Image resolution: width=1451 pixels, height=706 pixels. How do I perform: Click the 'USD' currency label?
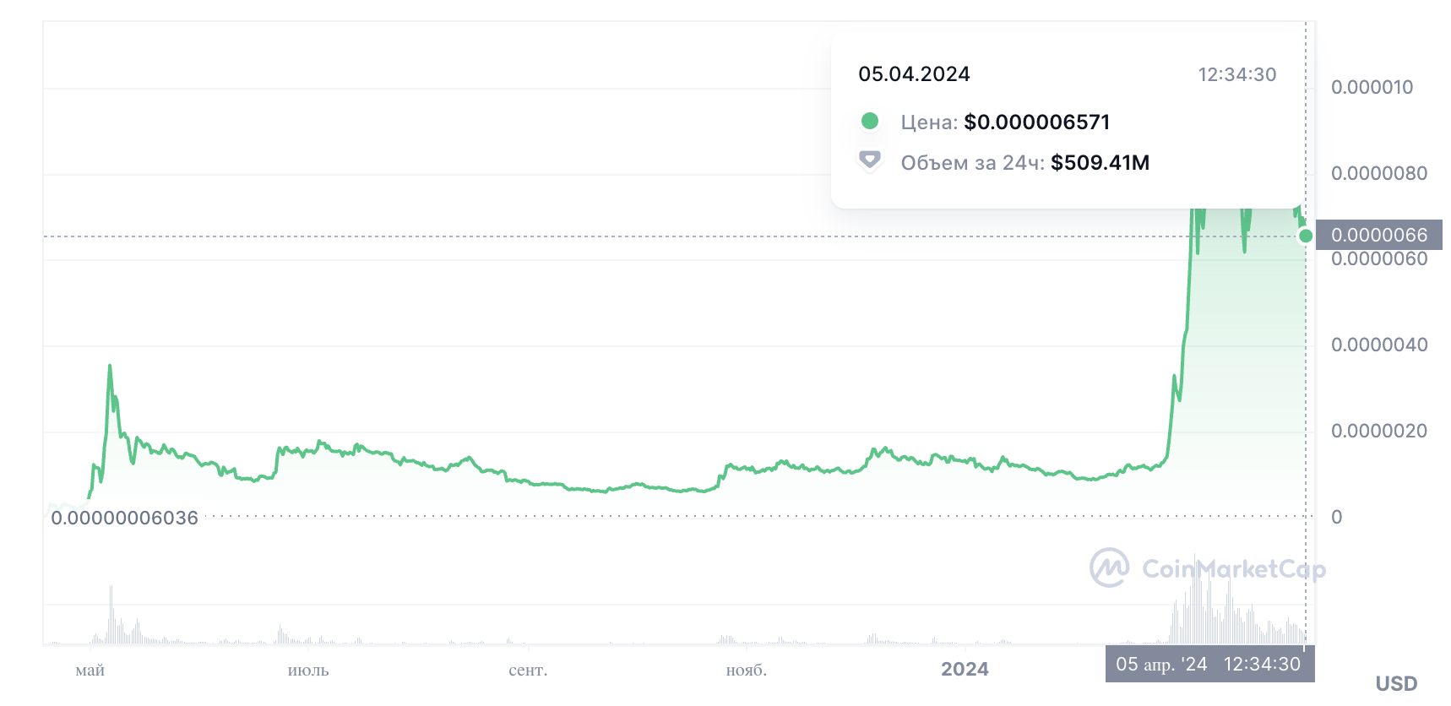pos(1396,683)
